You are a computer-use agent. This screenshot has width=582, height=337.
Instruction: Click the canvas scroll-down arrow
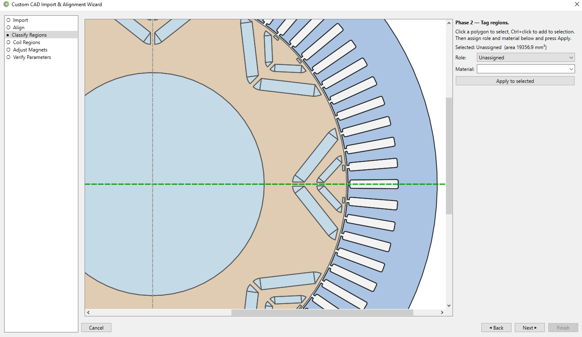pos(449,306)
